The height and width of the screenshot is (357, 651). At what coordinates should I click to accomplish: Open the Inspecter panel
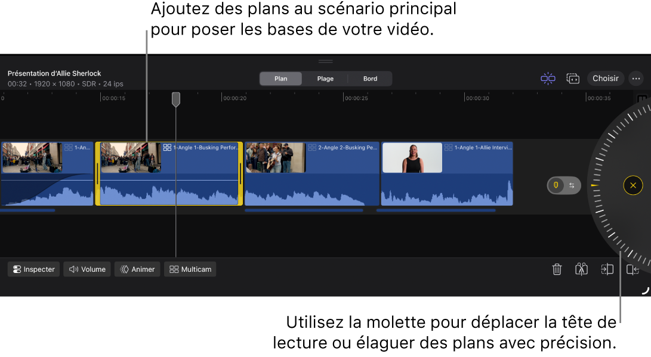(34, 269)
